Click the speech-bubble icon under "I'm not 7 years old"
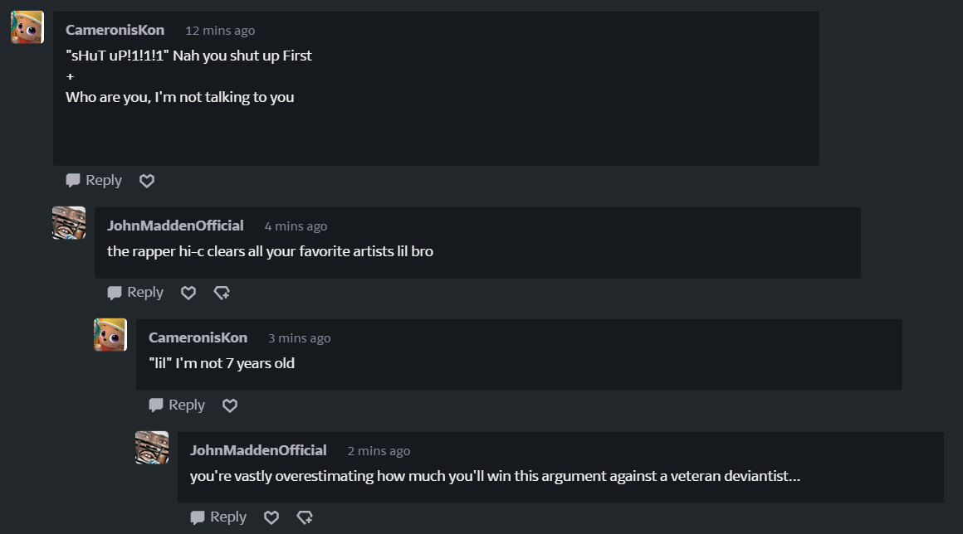The image size is (963, 534). coord(156,405)
